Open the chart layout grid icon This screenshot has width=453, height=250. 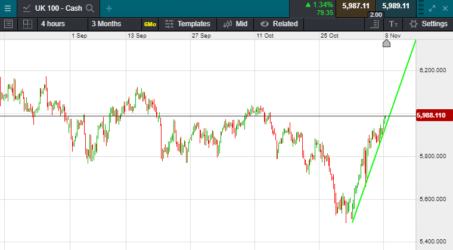(x=27, y=24)
